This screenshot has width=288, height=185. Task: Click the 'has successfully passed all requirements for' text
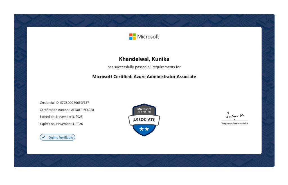tap(144, 67)
